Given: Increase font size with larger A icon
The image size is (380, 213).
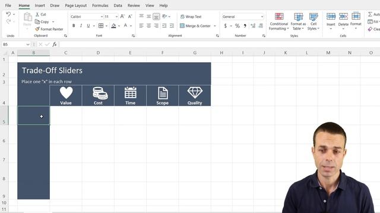Looking at the screenshot, I should point(122,17).
